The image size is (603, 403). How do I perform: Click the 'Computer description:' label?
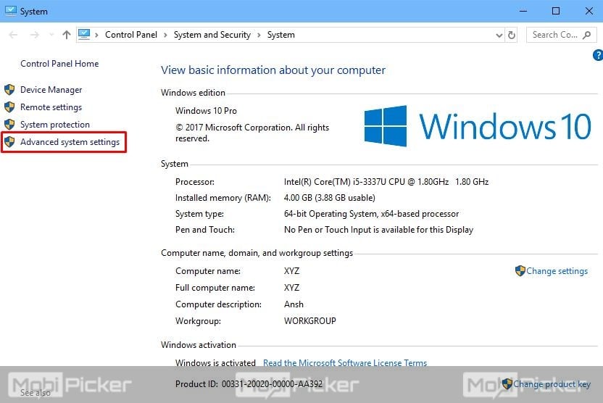218,304
